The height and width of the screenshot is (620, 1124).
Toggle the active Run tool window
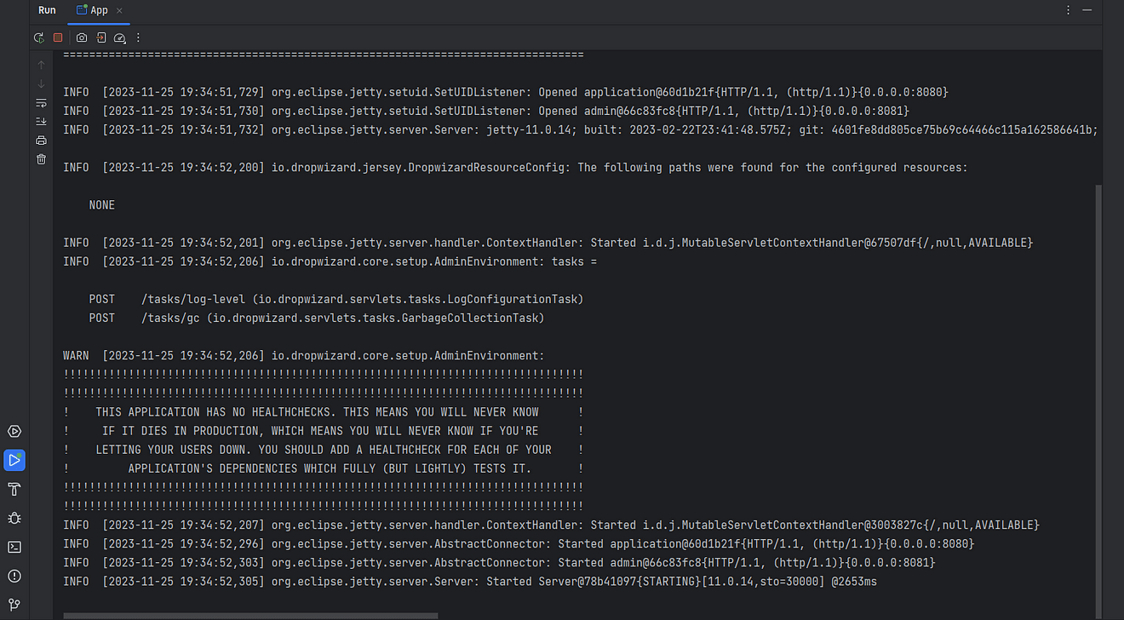tap(14, 460)
